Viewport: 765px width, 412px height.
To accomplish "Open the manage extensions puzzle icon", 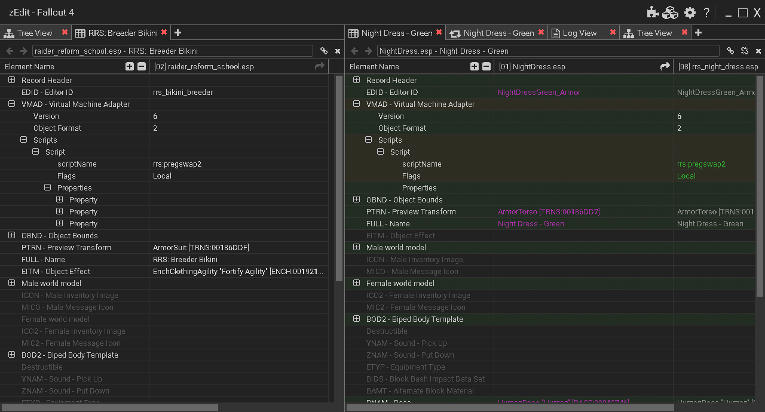I will pyautogui.click(x=653, y=13).
